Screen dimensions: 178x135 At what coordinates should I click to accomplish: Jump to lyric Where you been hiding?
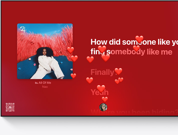pos(134,112)
